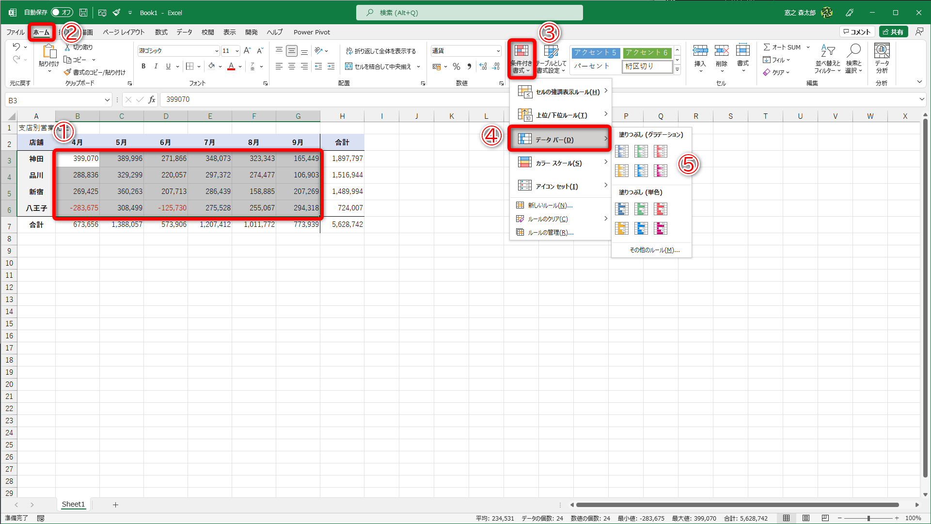Click the insert function fx icon
This screenshot has width=931, height=524.
click(152, 100)
